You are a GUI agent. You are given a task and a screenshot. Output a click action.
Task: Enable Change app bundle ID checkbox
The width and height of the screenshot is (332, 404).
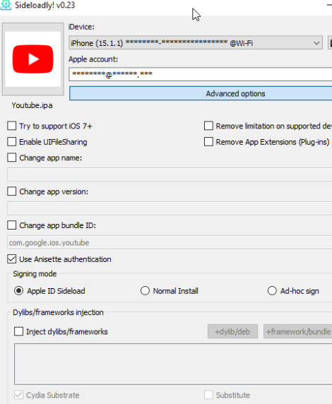click(x=12, y=225)
